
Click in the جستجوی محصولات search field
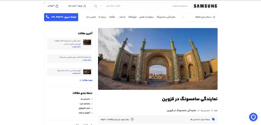click(156, 6)
